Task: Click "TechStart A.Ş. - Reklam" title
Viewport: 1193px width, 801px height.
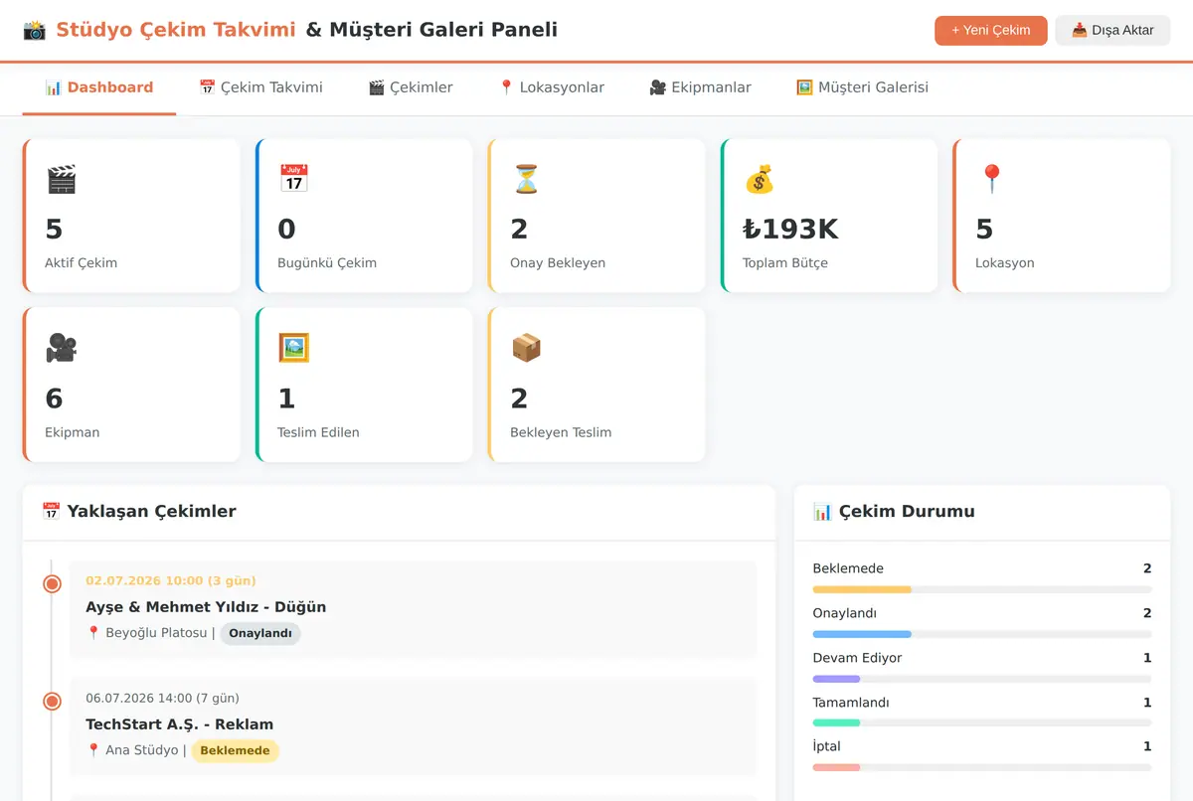Action: (x=179, y=723)
